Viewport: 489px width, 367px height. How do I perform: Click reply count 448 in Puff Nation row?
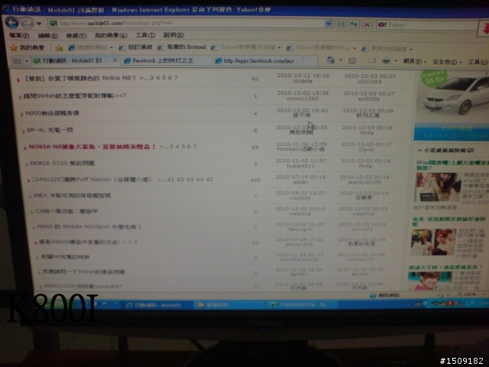coord(255,180)
